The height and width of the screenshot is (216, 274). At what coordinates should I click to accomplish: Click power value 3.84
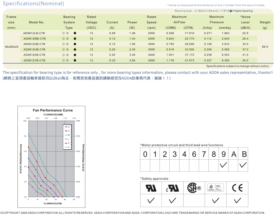(132, 60)
